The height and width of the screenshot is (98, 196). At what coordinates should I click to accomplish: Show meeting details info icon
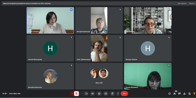pos(169,94)
